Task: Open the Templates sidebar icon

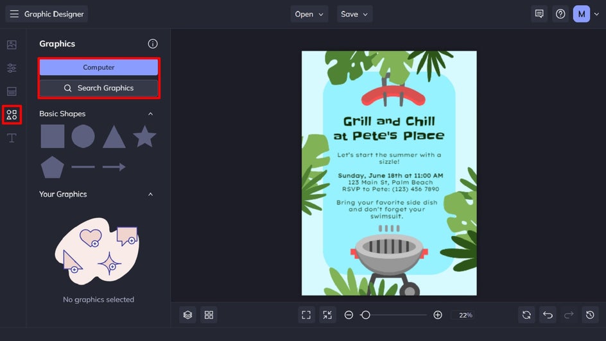Action: coord(12,92)
